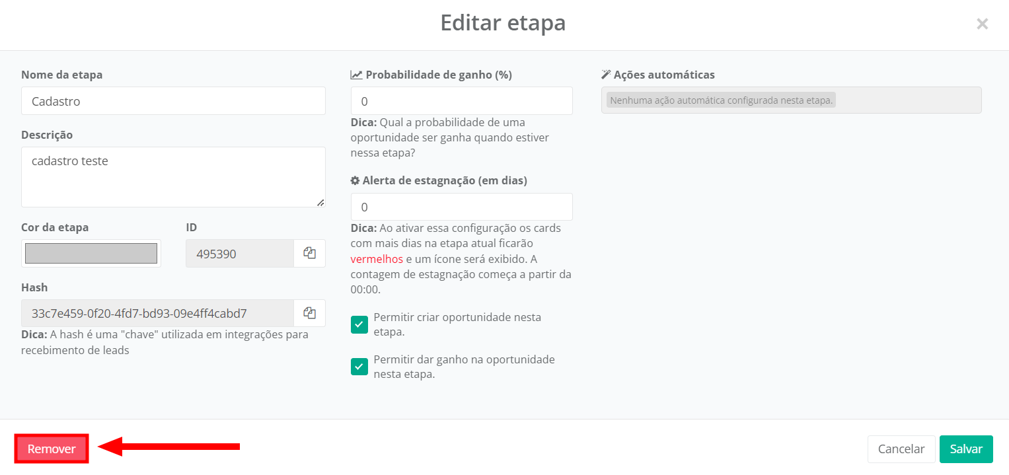Click into the Descrição text area
Viewport: 1009px width, 475px height.
173,176
